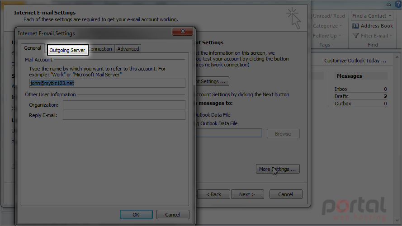Open the Filter E-mail dropdown arrow
This screenshot has height=226, width=402.
(391, 36)
